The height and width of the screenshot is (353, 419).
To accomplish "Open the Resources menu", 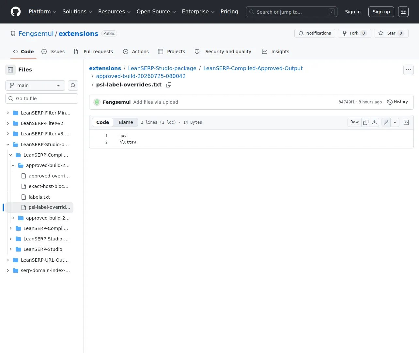I will [115, 12].
